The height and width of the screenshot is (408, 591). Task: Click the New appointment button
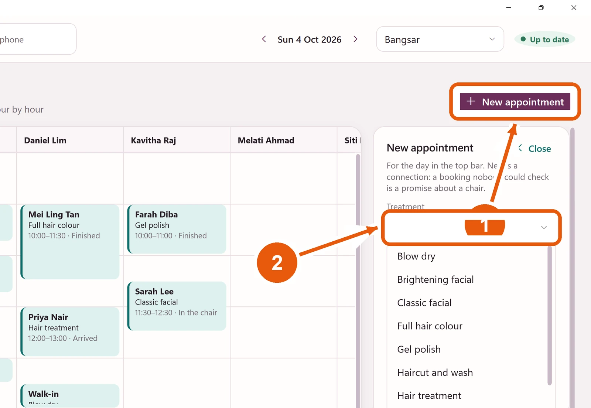(x=515, y=102)
